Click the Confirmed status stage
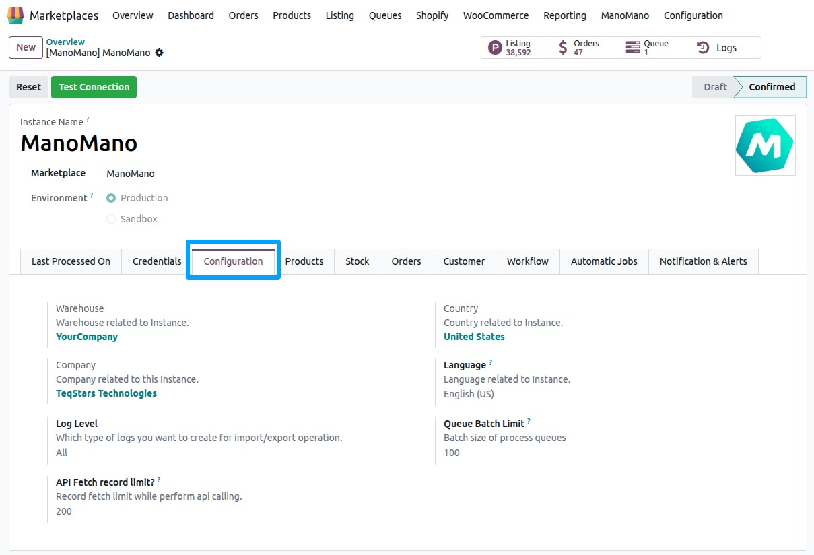This screenshot has height=555, width=814. point(772,87)
